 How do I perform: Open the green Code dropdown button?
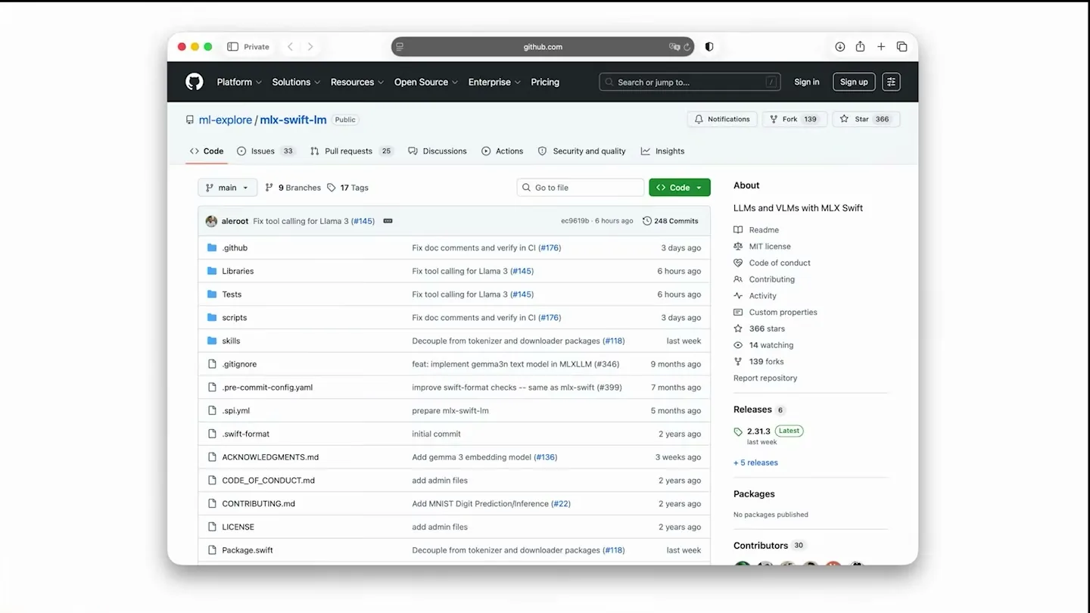680,188
